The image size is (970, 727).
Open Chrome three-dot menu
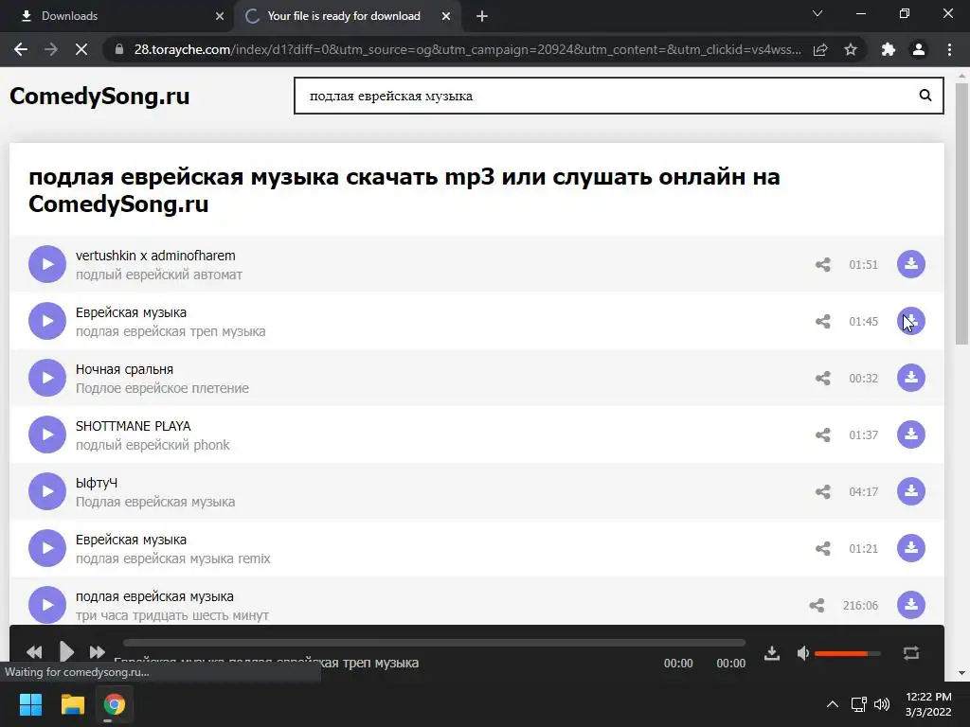(x=949, y=49)
